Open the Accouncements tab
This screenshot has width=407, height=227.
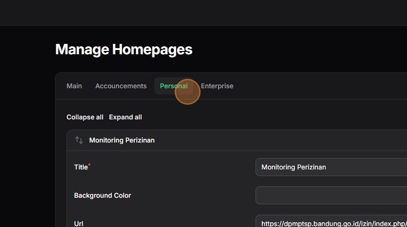(x=121, y=86)
